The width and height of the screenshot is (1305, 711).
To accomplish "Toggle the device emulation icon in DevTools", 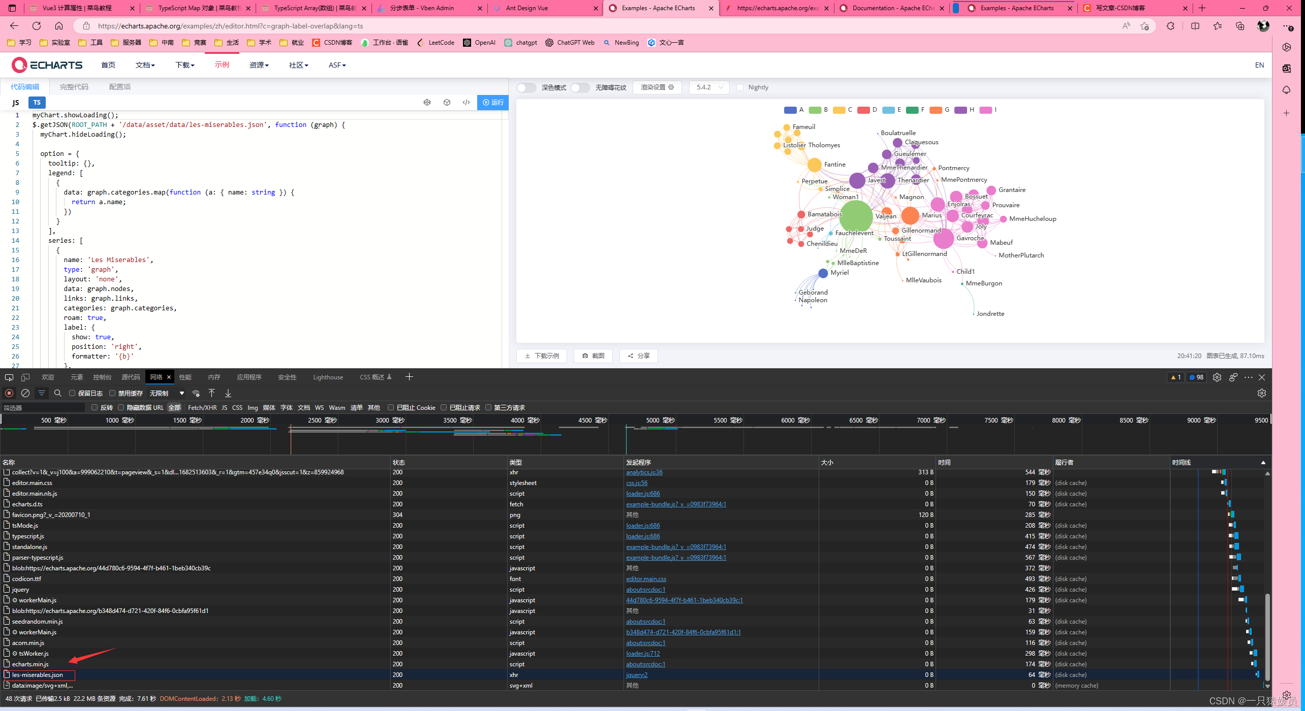I will click(x=25, y=377).
